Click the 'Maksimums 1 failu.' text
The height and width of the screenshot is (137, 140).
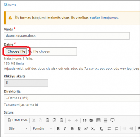point(19,59)
